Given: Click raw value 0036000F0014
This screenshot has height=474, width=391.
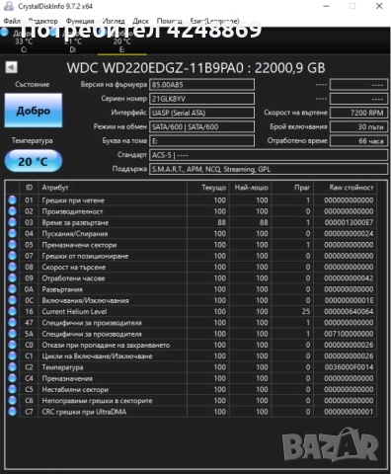Looking at the screenshot, I should click(349, 367).
